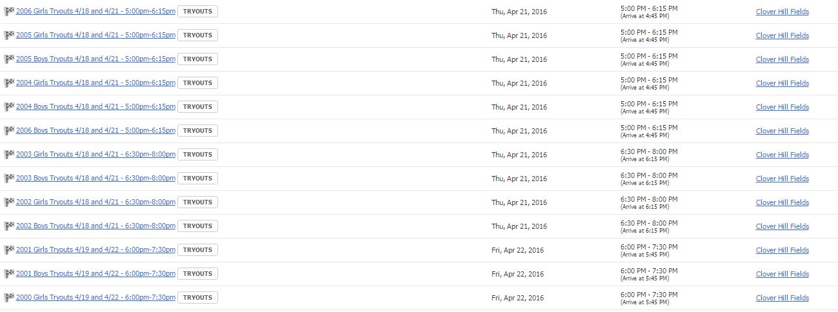Click checkered flag icon beside 2002 Boys Tryouts
Image resolution: width=838 pixels, height=312 pixels.
[x=9, y=226]
